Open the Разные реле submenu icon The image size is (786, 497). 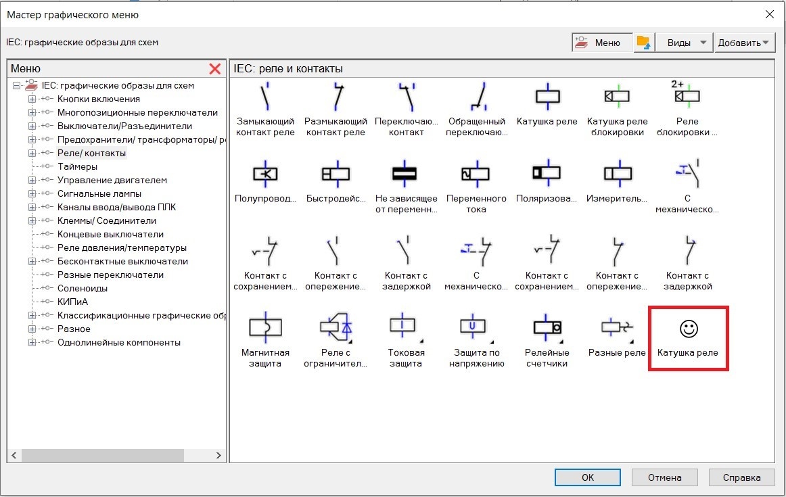click(617, 329)
